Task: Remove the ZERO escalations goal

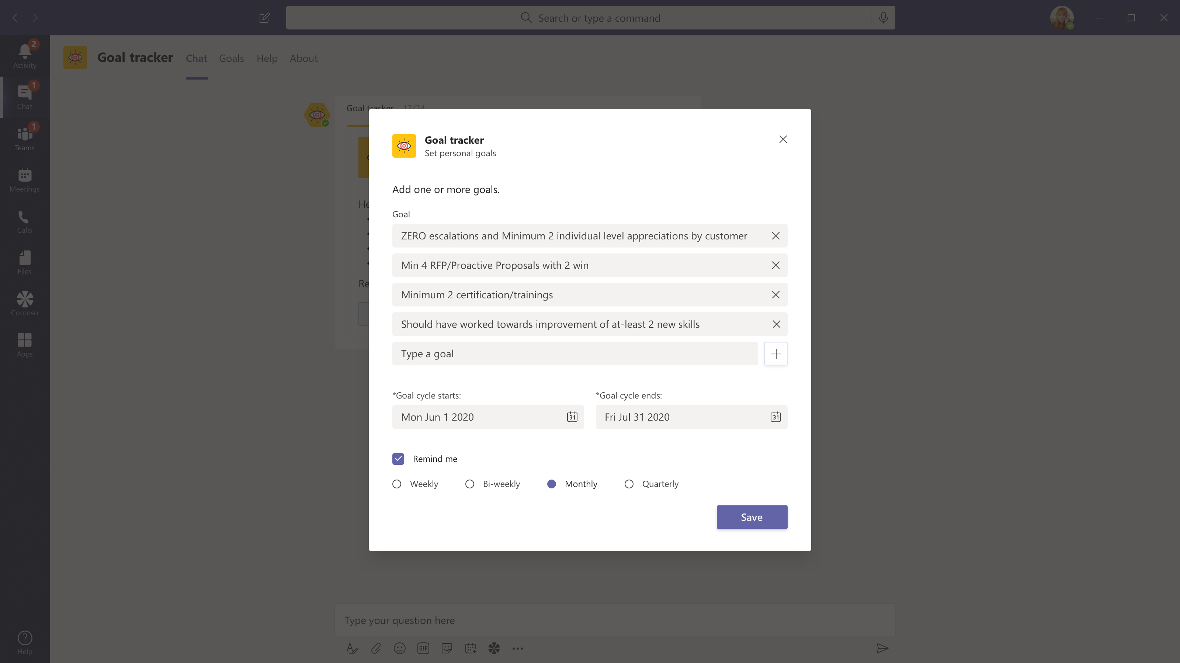Action: 775,236
